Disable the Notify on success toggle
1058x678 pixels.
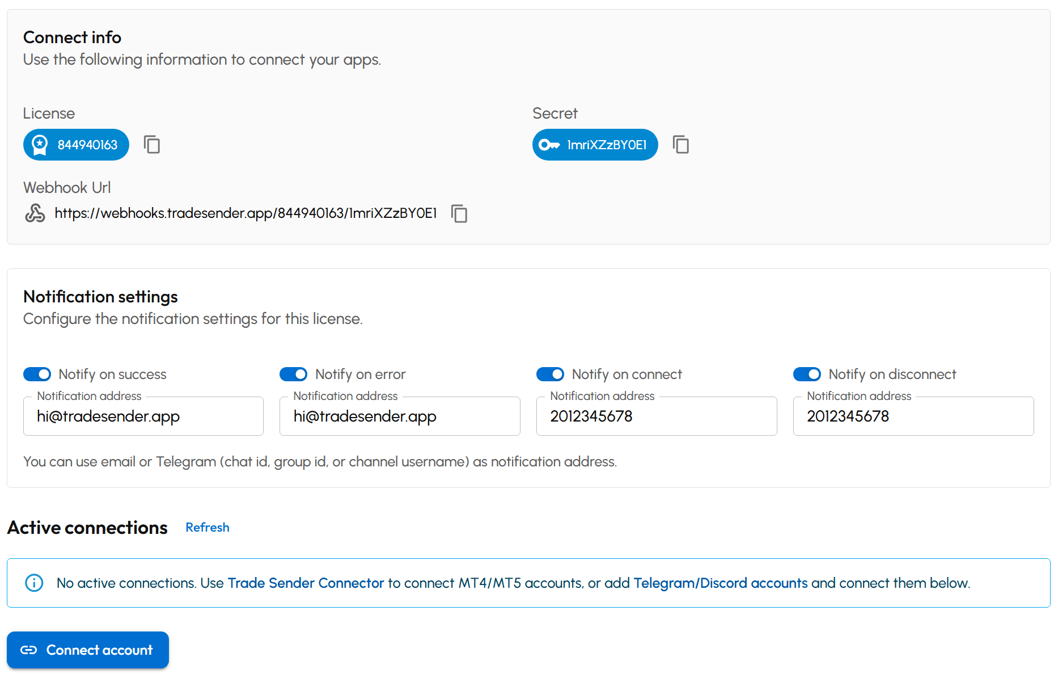(37, 374)
